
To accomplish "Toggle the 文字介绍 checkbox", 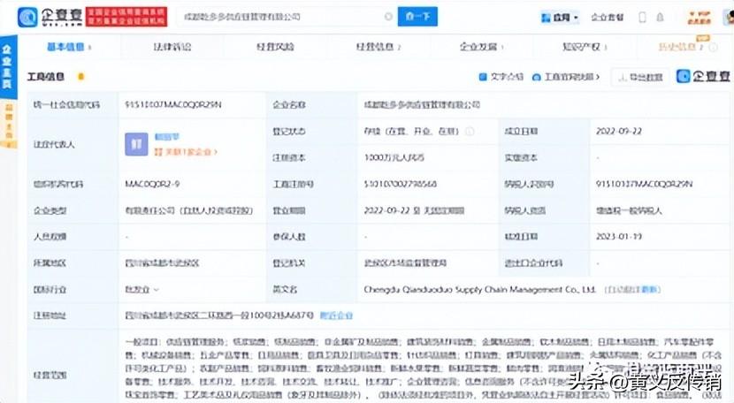I will pyautogui.click(x=483, y=77).
